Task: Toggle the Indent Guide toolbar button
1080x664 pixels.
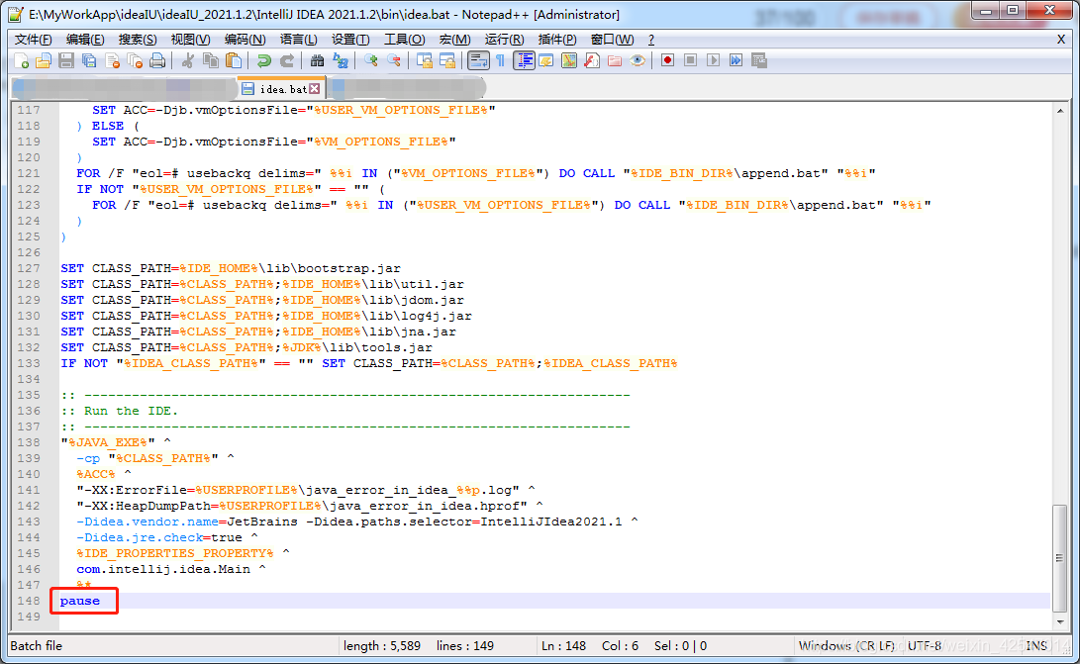Action: coord(524,61)
